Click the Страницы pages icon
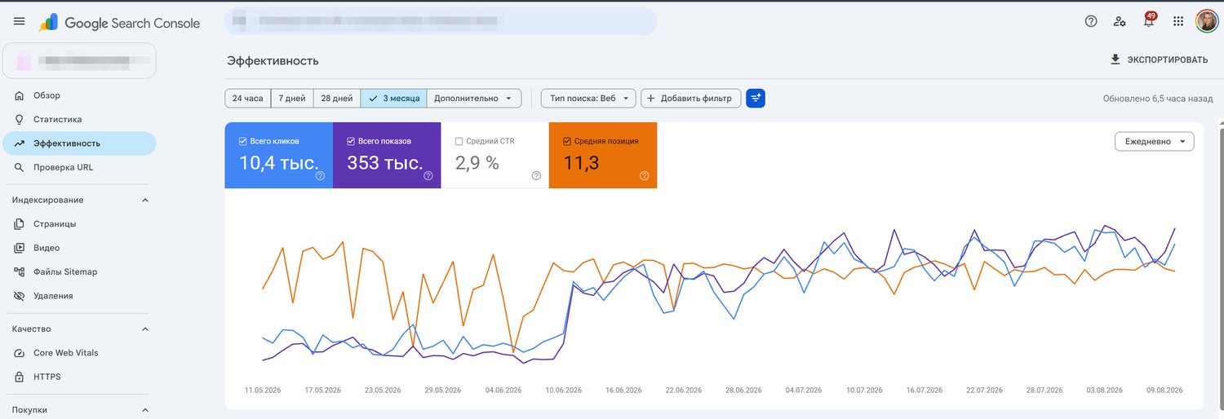This screenshot has width=1224, height=419. [x=20, y=223]
